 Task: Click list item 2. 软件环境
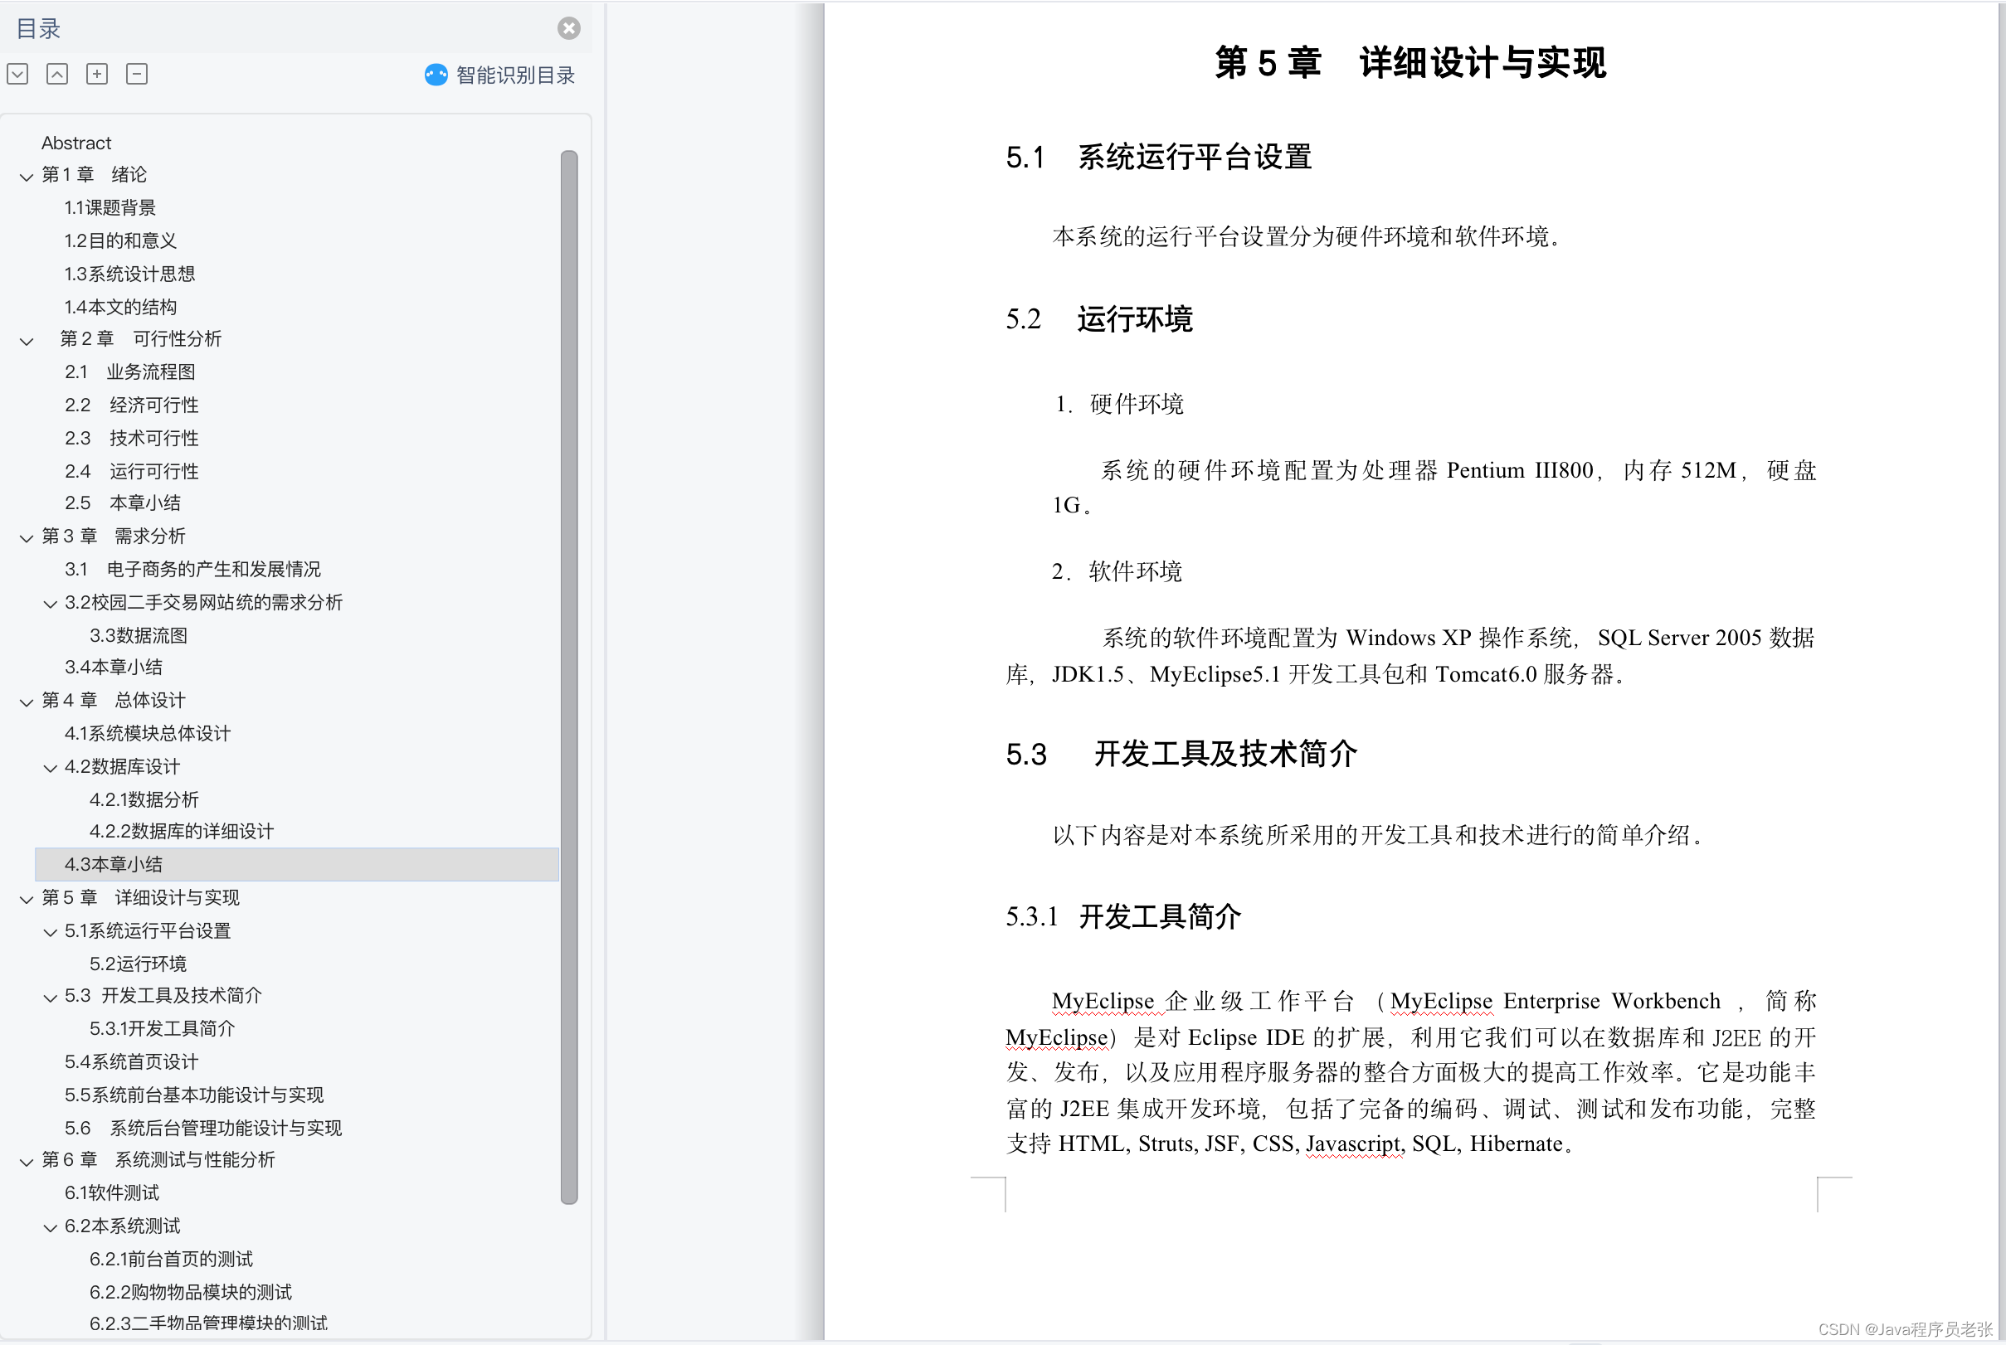point(1117,571)
